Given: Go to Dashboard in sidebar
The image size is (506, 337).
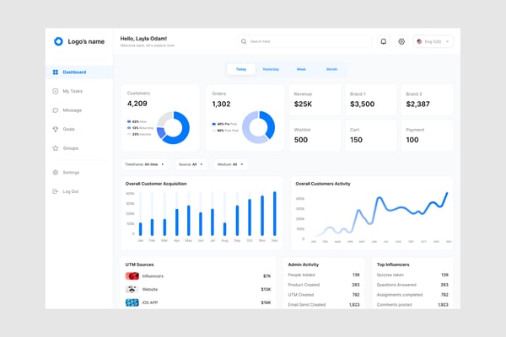Looking at the screenshot, I should tap(79, 72).
